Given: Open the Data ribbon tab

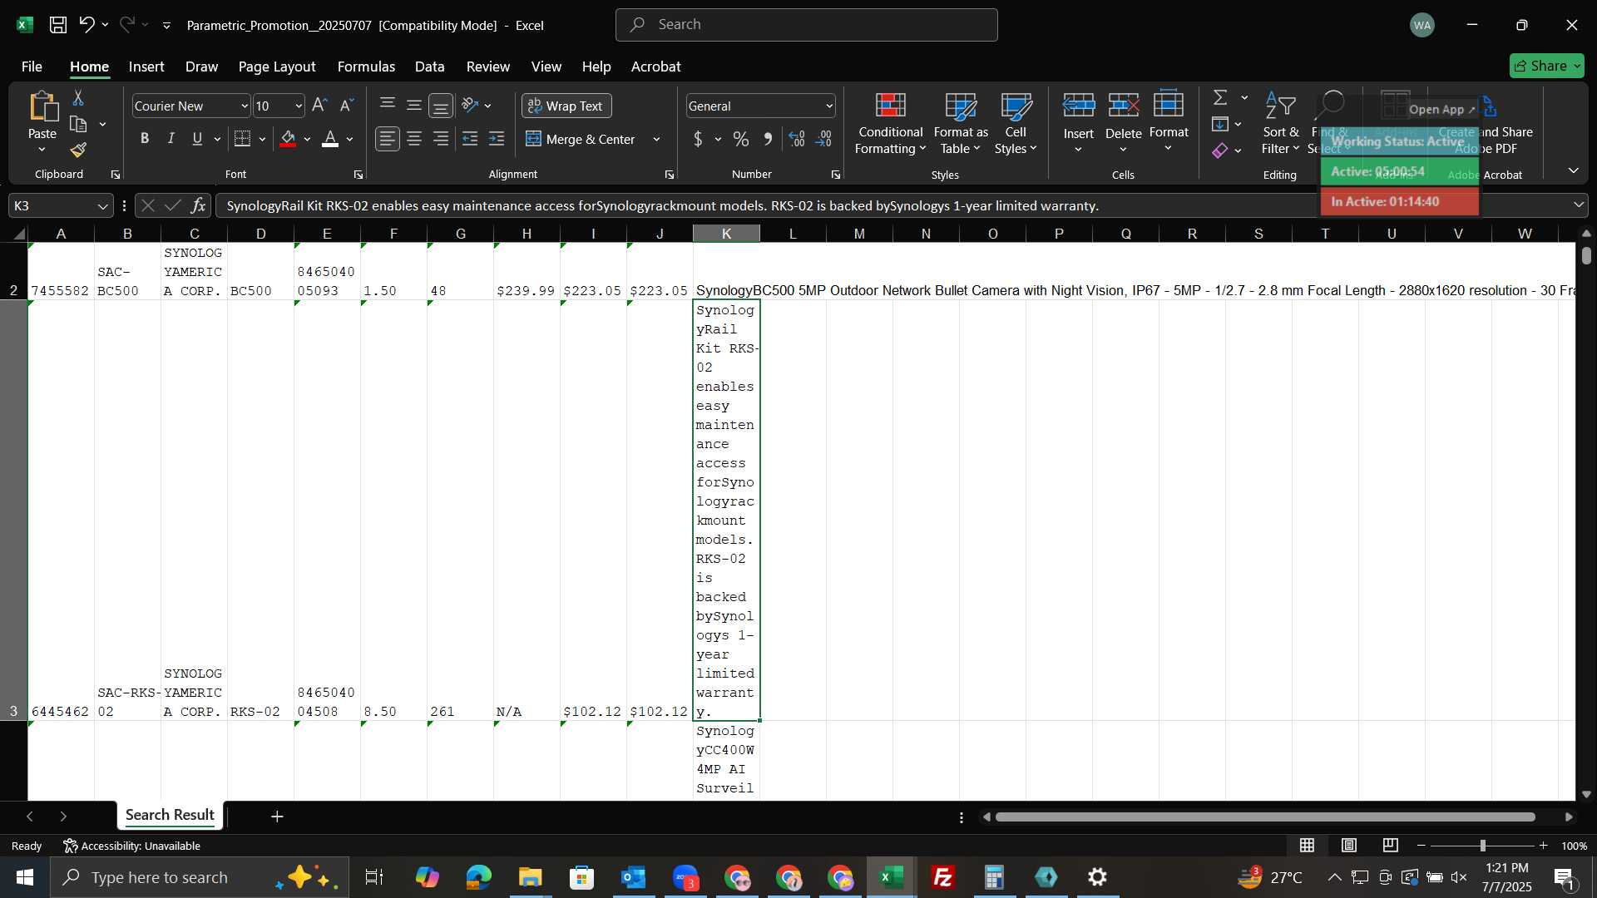Looking at the screenshot, I should tap(429, 67).
